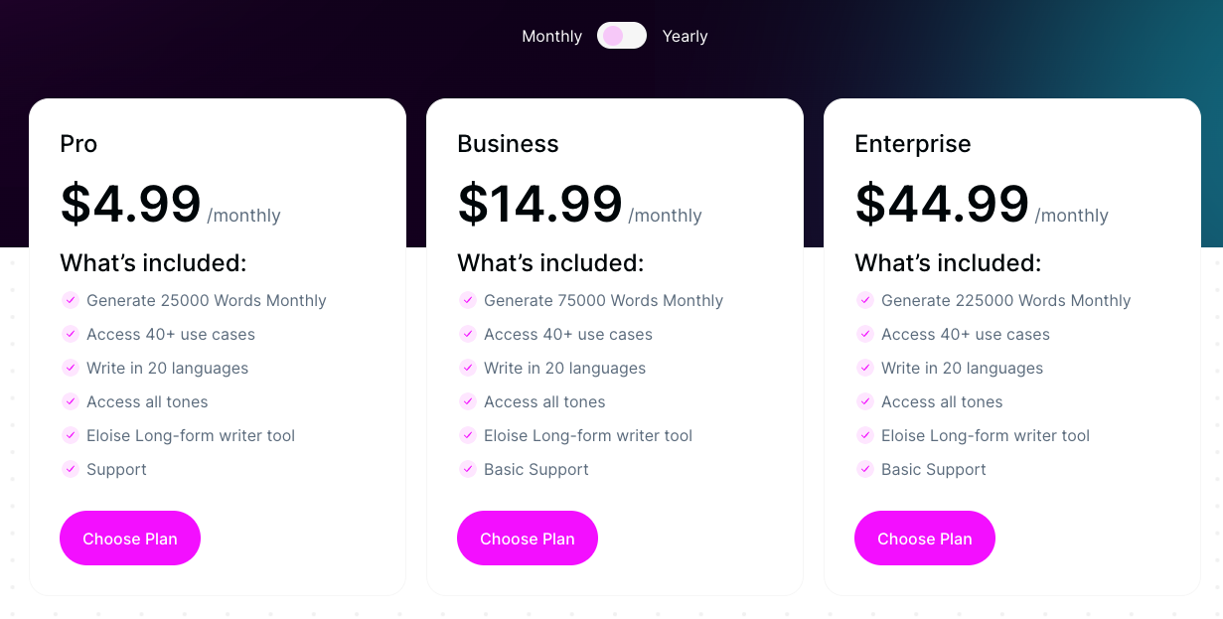Click the $14.99 price of Business plan
1223x619 pixels.
[537, 204]
